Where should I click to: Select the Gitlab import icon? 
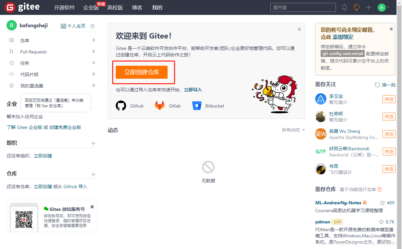pos(160,106)
